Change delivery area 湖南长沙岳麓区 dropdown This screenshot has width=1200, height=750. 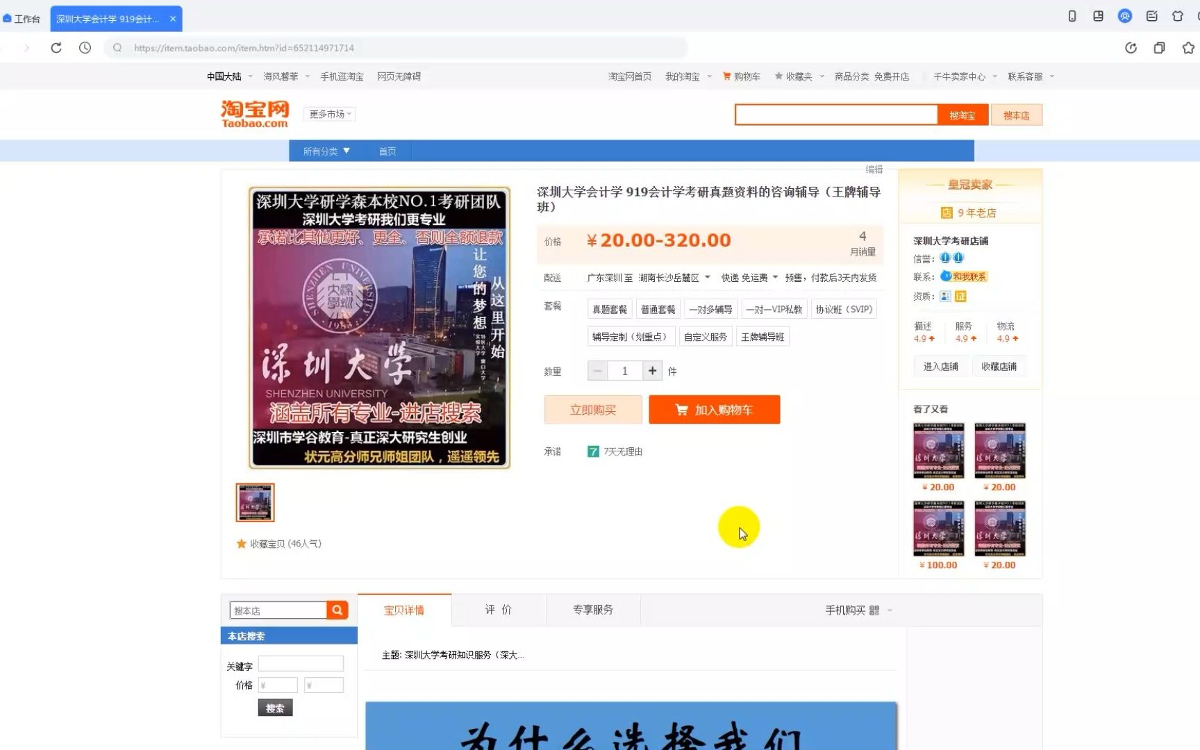tap(674, 278)
